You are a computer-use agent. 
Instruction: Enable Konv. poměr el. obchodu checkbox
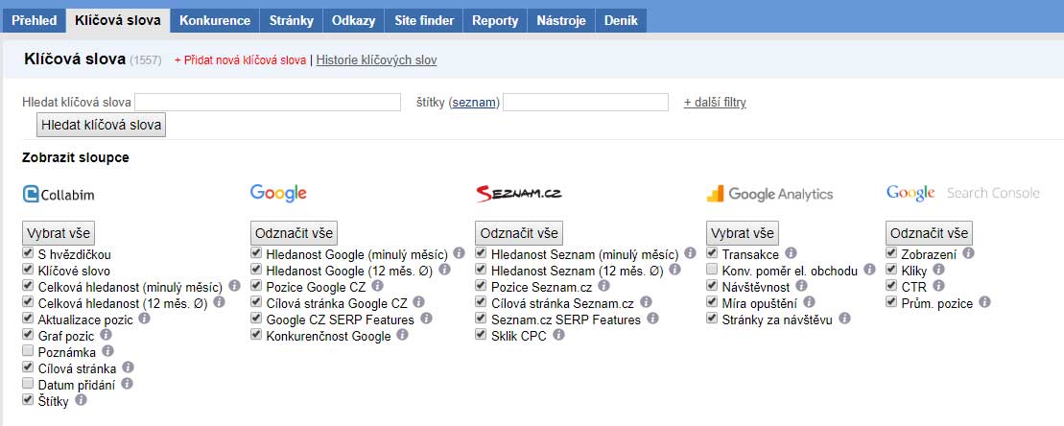(x=712, y=270)
